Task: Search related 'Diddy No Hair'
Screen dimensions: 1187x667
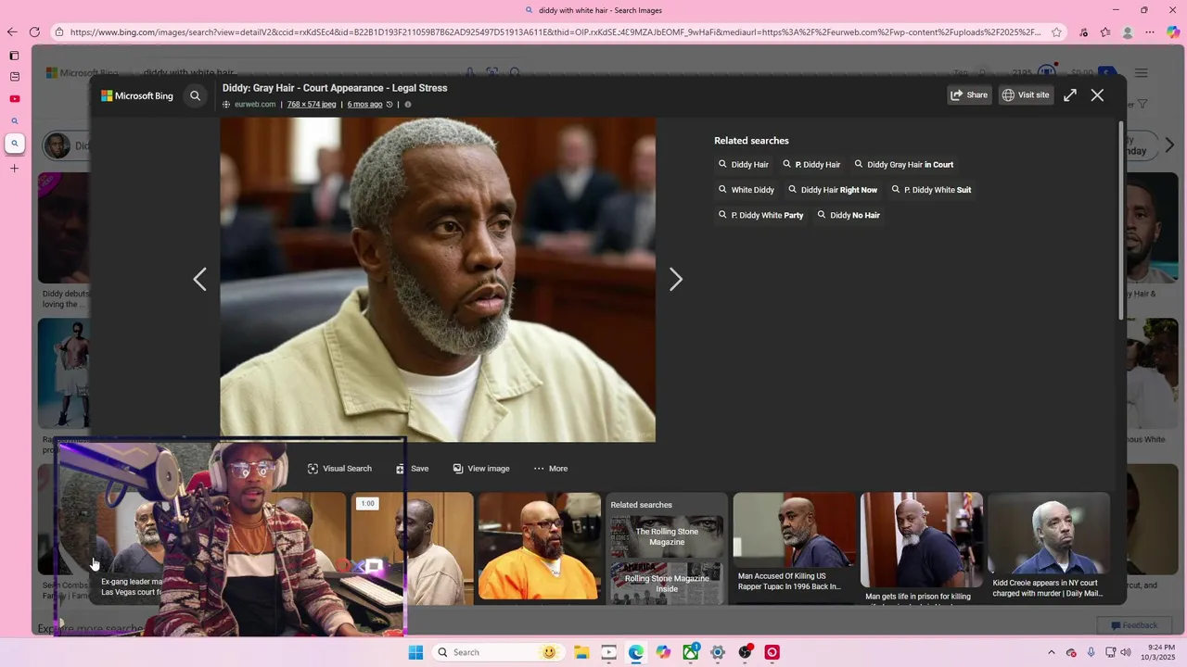Action: (849, 215)
